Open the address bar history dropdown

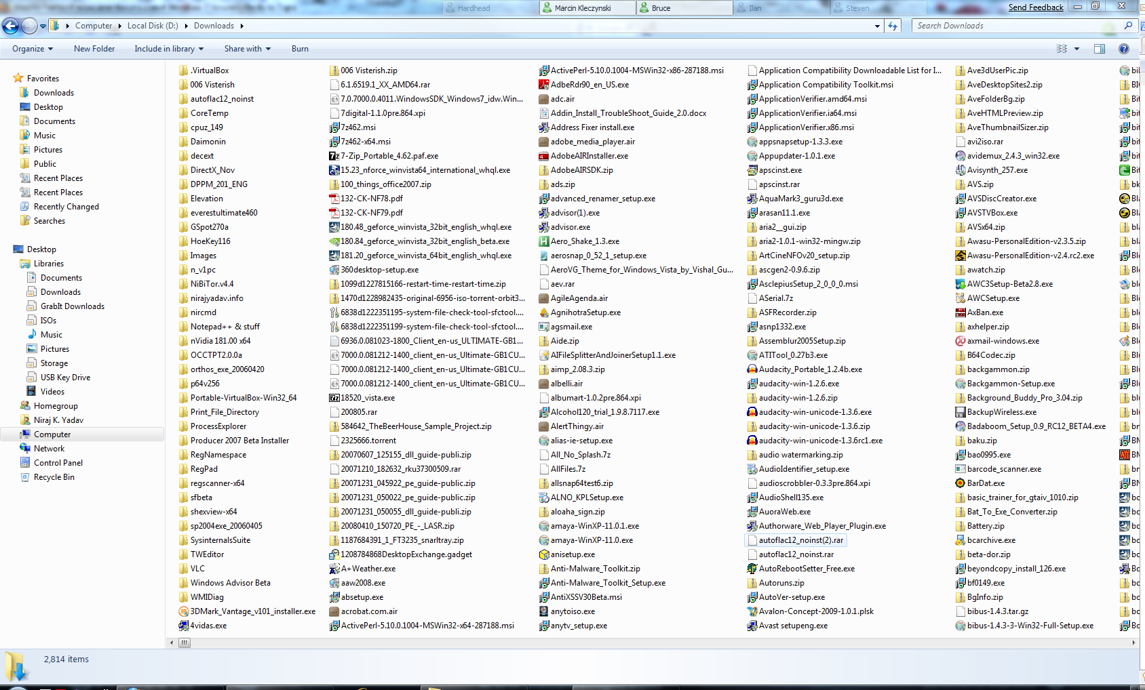point(877,26)
